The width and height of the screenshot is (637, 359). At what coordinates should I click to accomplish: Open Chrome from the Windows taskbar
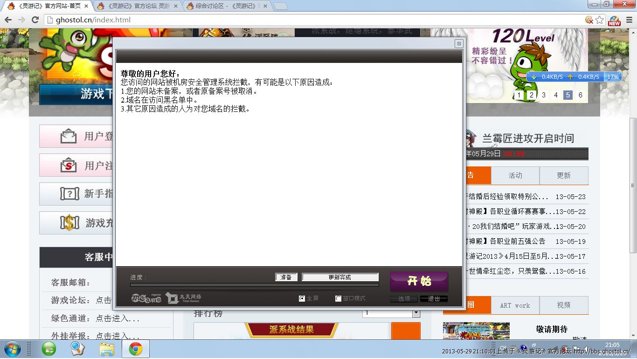tap(136, 349)
